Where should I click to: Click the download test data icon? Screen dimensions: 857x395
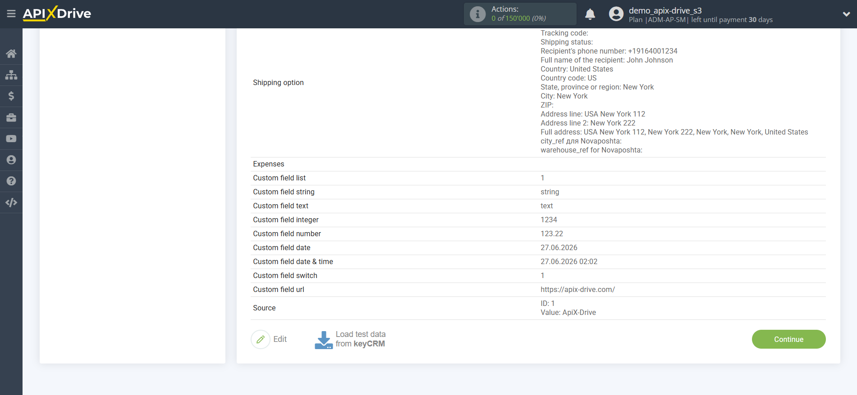point(324,340)
